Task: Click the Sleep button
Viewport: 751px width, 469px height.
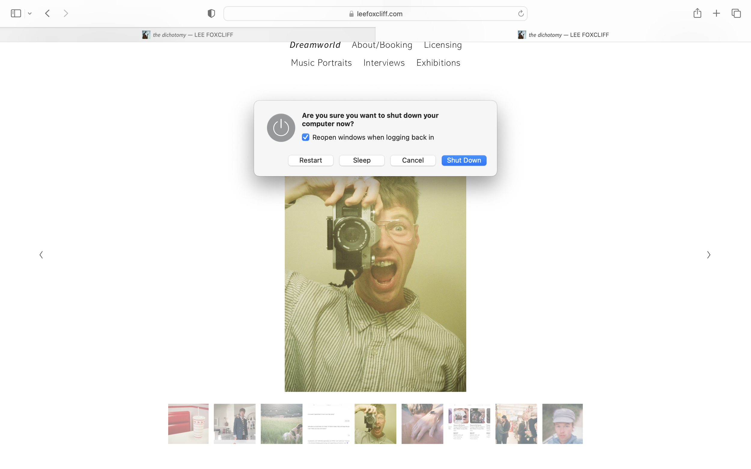Action: pos(362,160)
